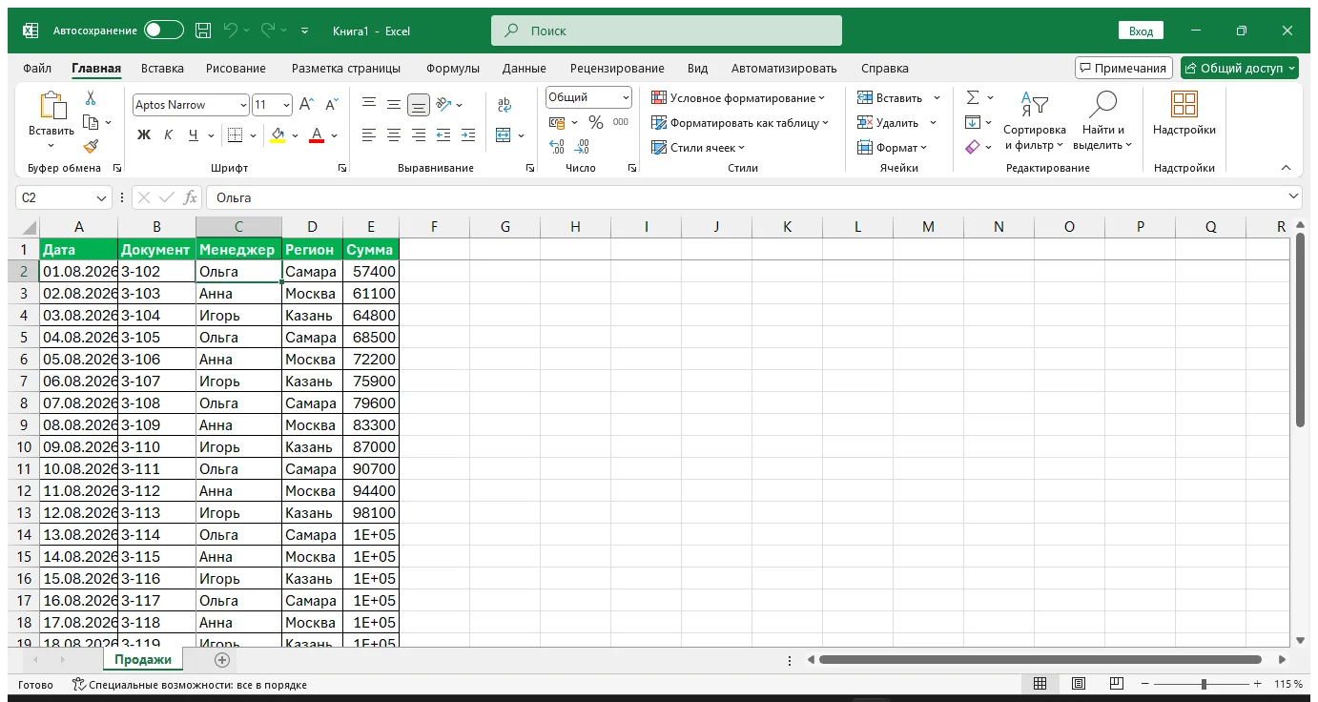Image resolution: width=1318 pixels, height=702 pixels.
Task: Align text to the top of the cell
Action: [369, 105]
